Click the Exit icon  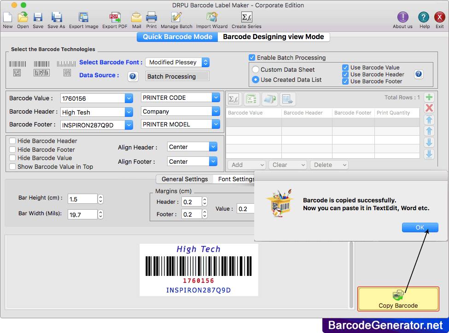(439, 17)
